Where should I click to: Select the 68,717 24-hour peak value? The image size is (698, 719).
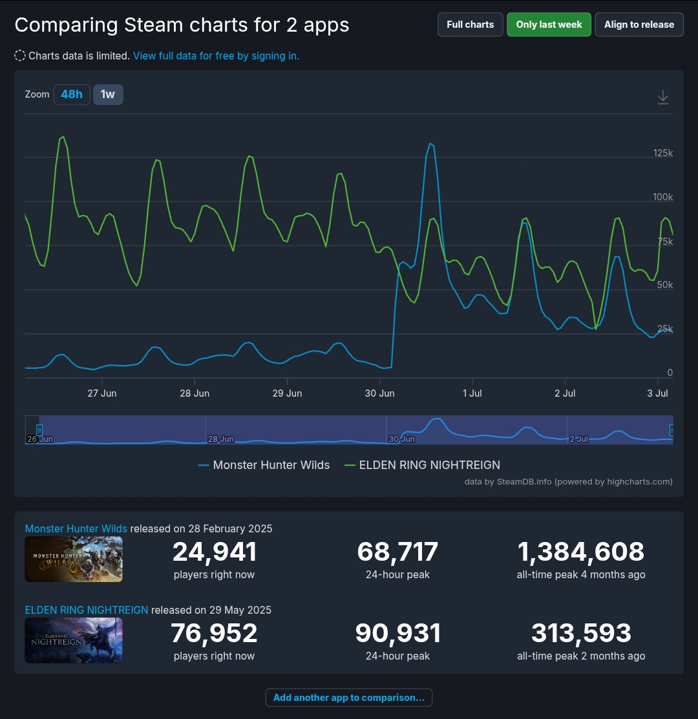397,552
